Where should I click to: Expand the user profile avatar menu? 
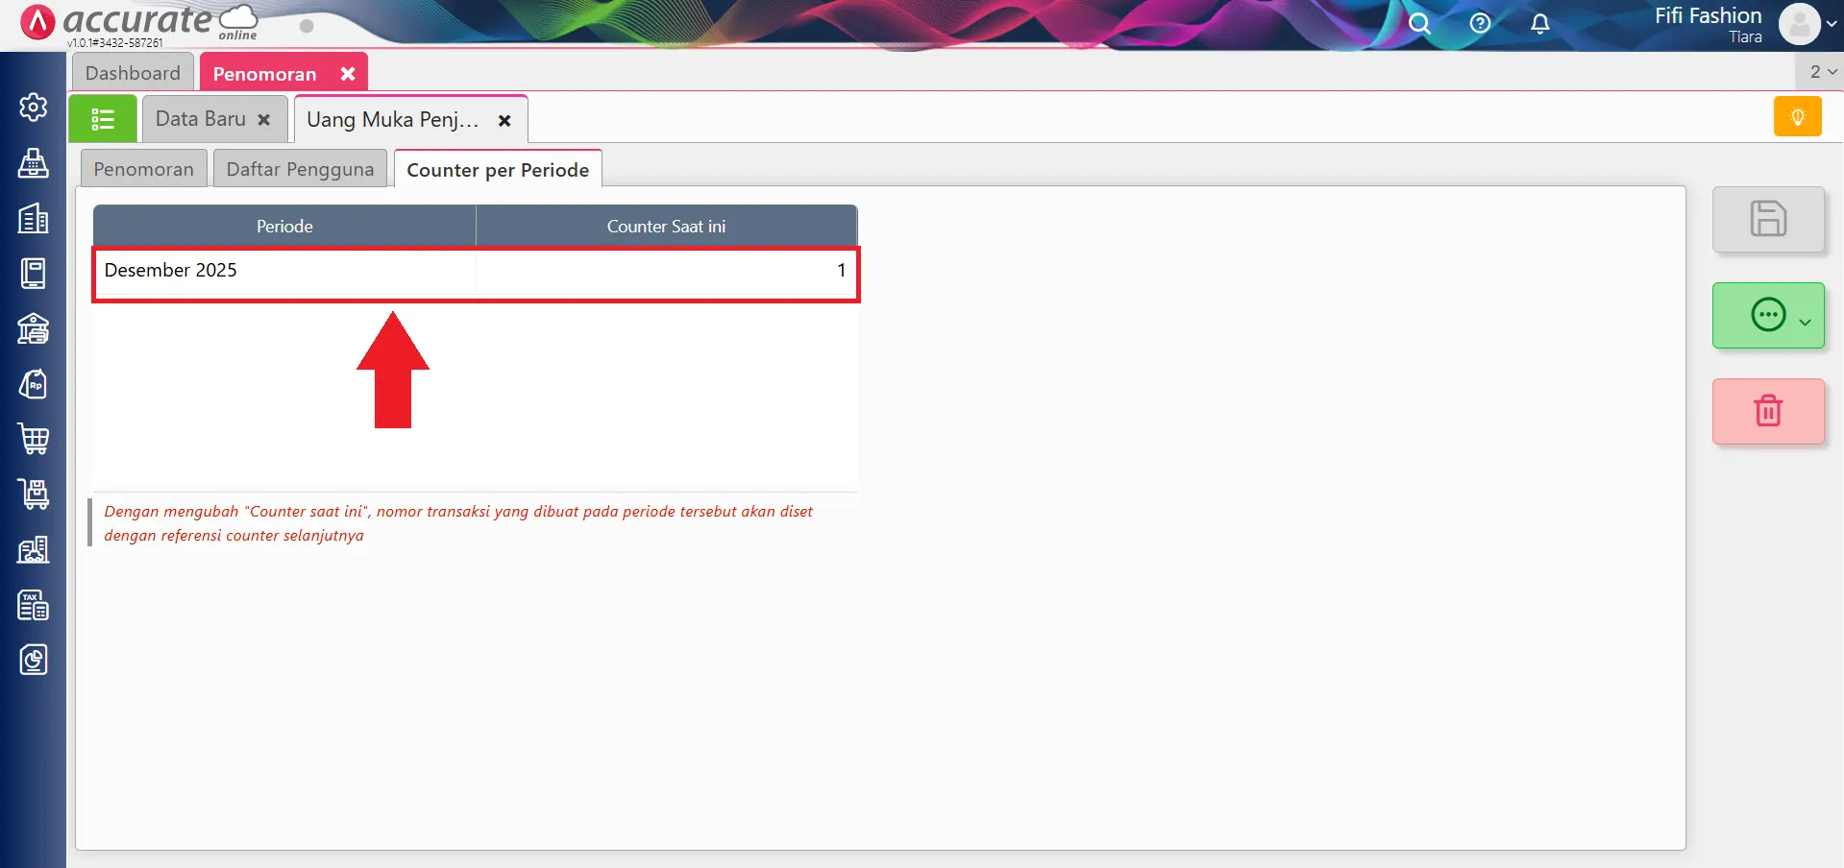point(1805,24)
